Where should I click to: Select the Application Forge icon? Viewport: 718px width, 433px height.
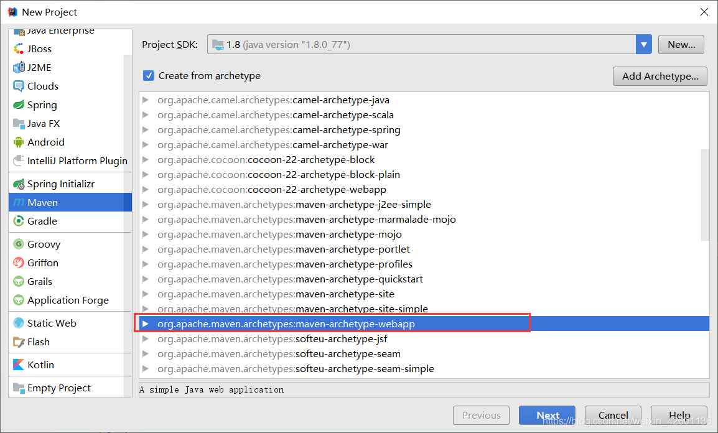19,300
